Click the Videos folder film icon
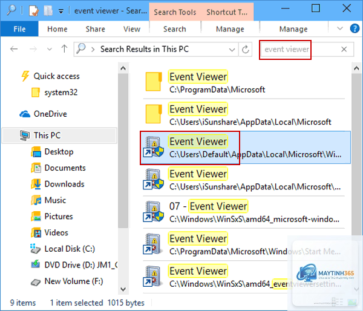This screenshot has height=311, width=363. (36, 233)
